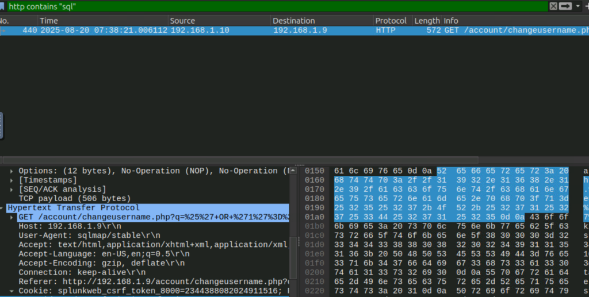Sort packets by the Source column header
Screen dimensions: 589x297
tap(219, 21)
